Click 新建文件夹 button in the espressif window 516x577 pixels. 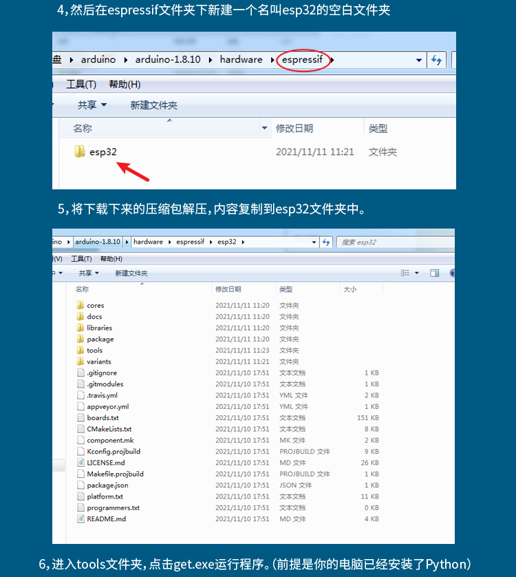[153, 105]
